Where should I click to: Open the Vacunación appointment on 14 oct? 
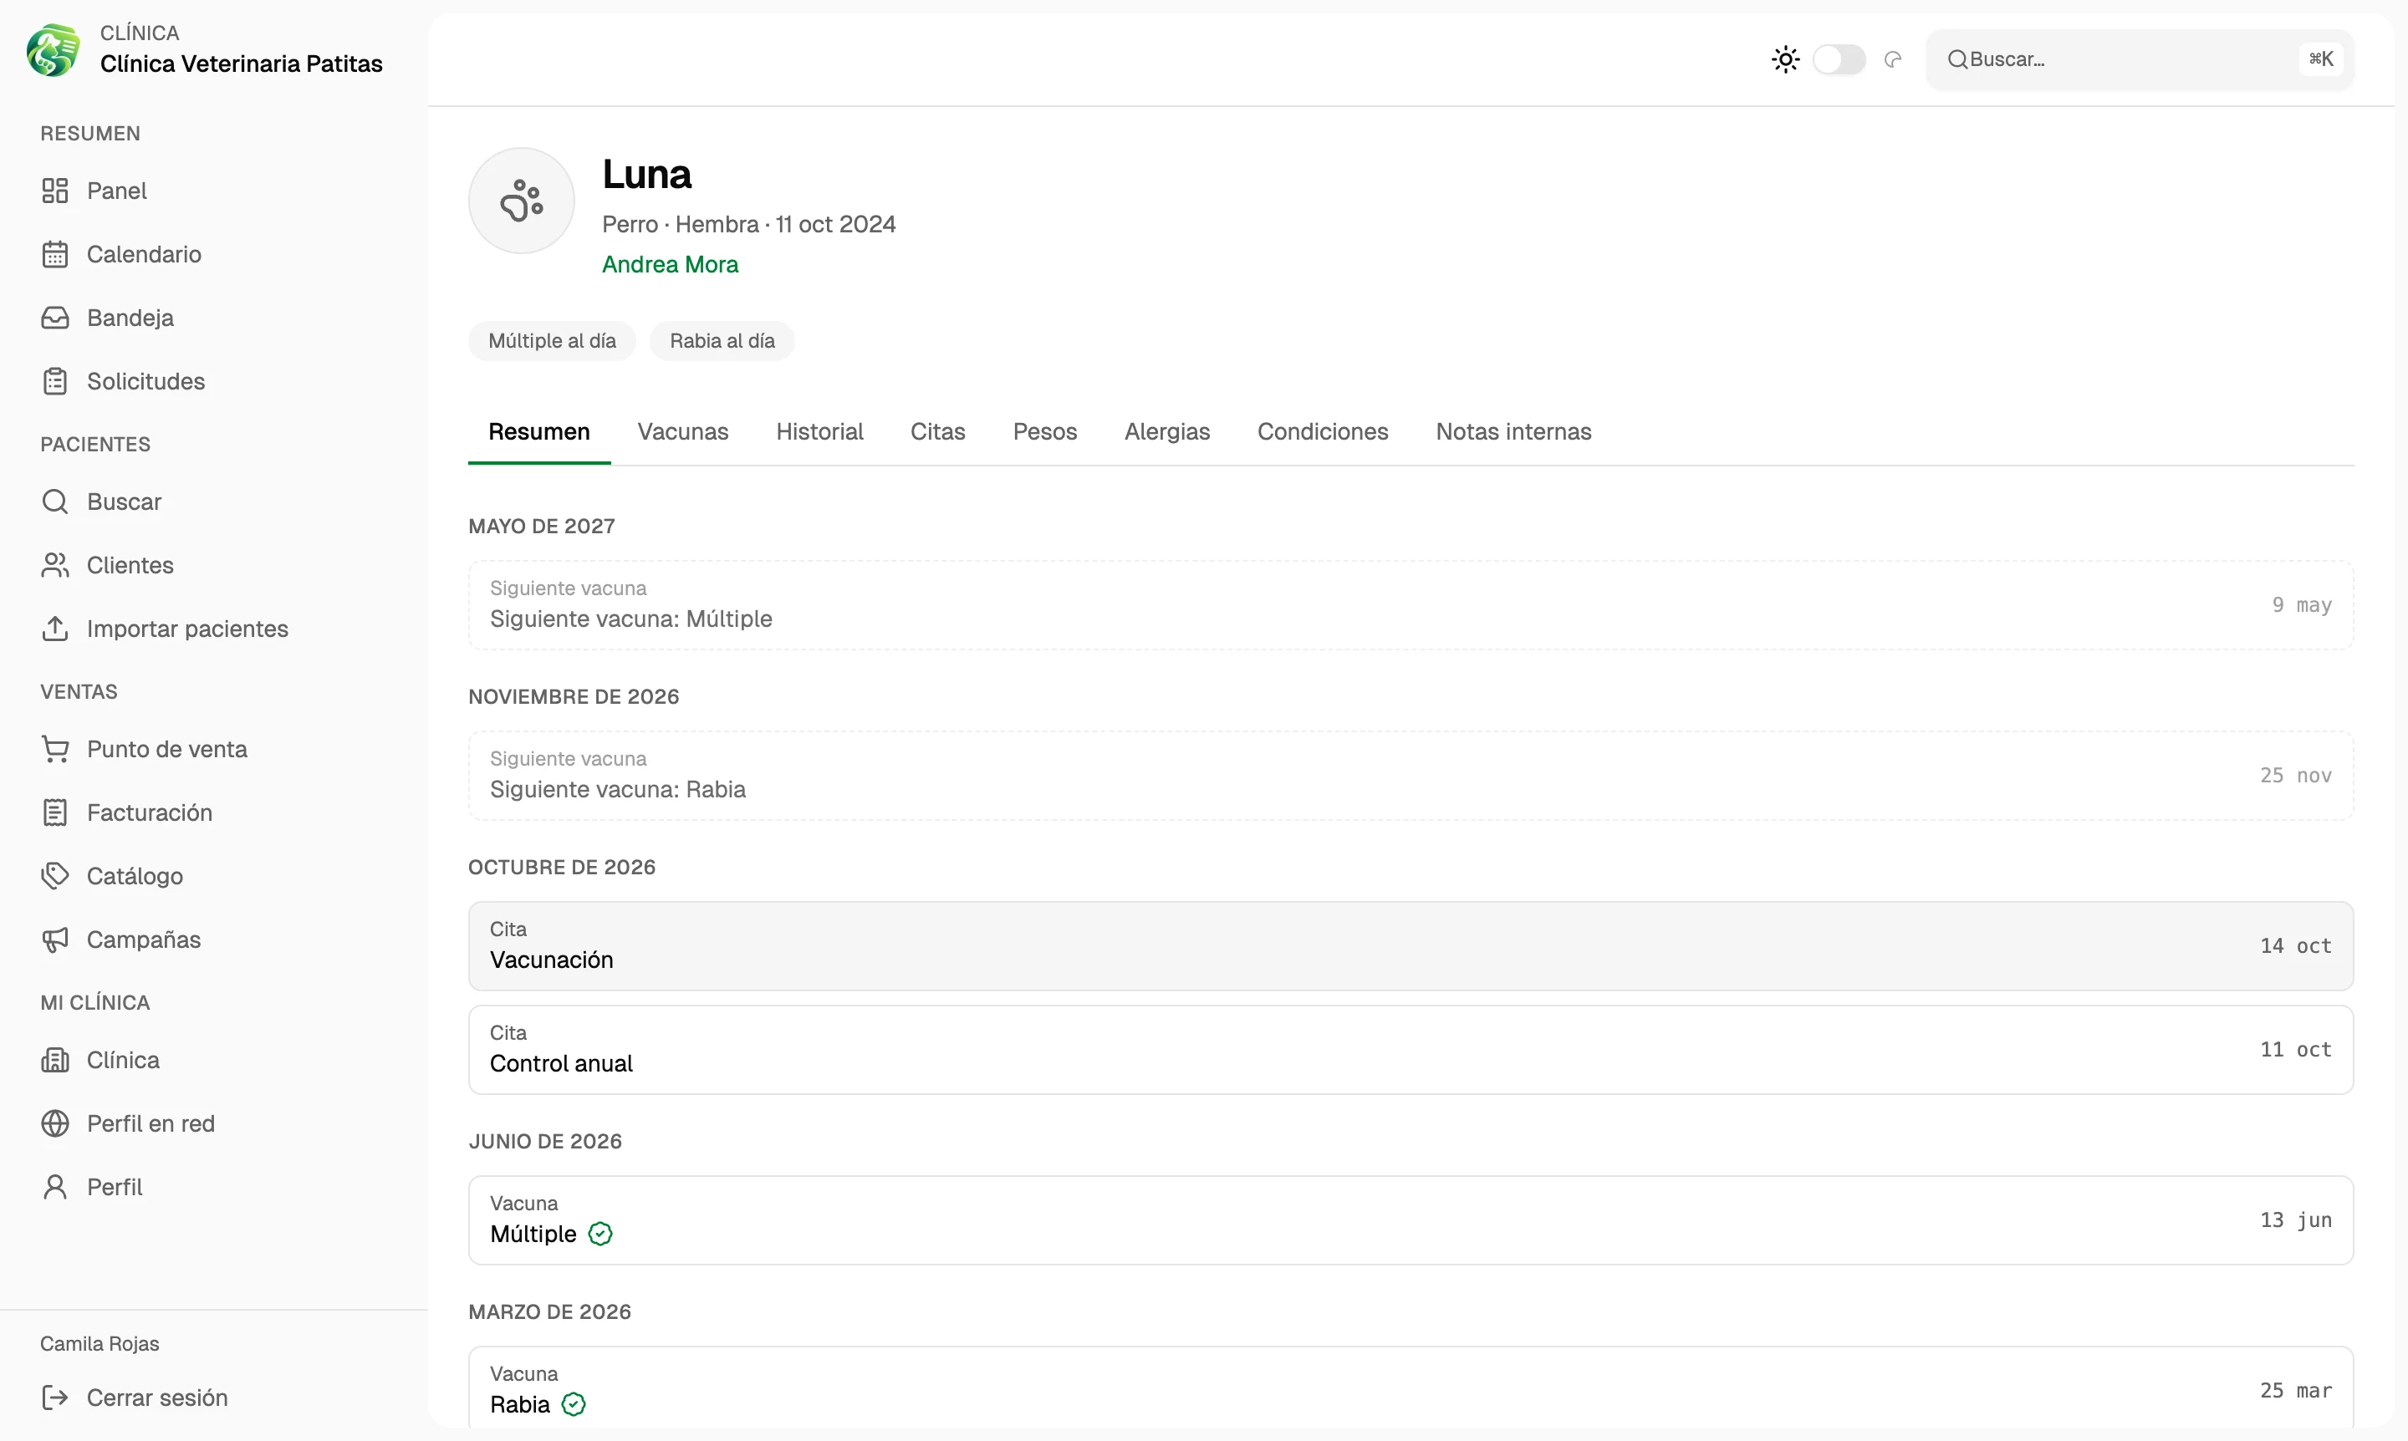[x=1411, y=946]
